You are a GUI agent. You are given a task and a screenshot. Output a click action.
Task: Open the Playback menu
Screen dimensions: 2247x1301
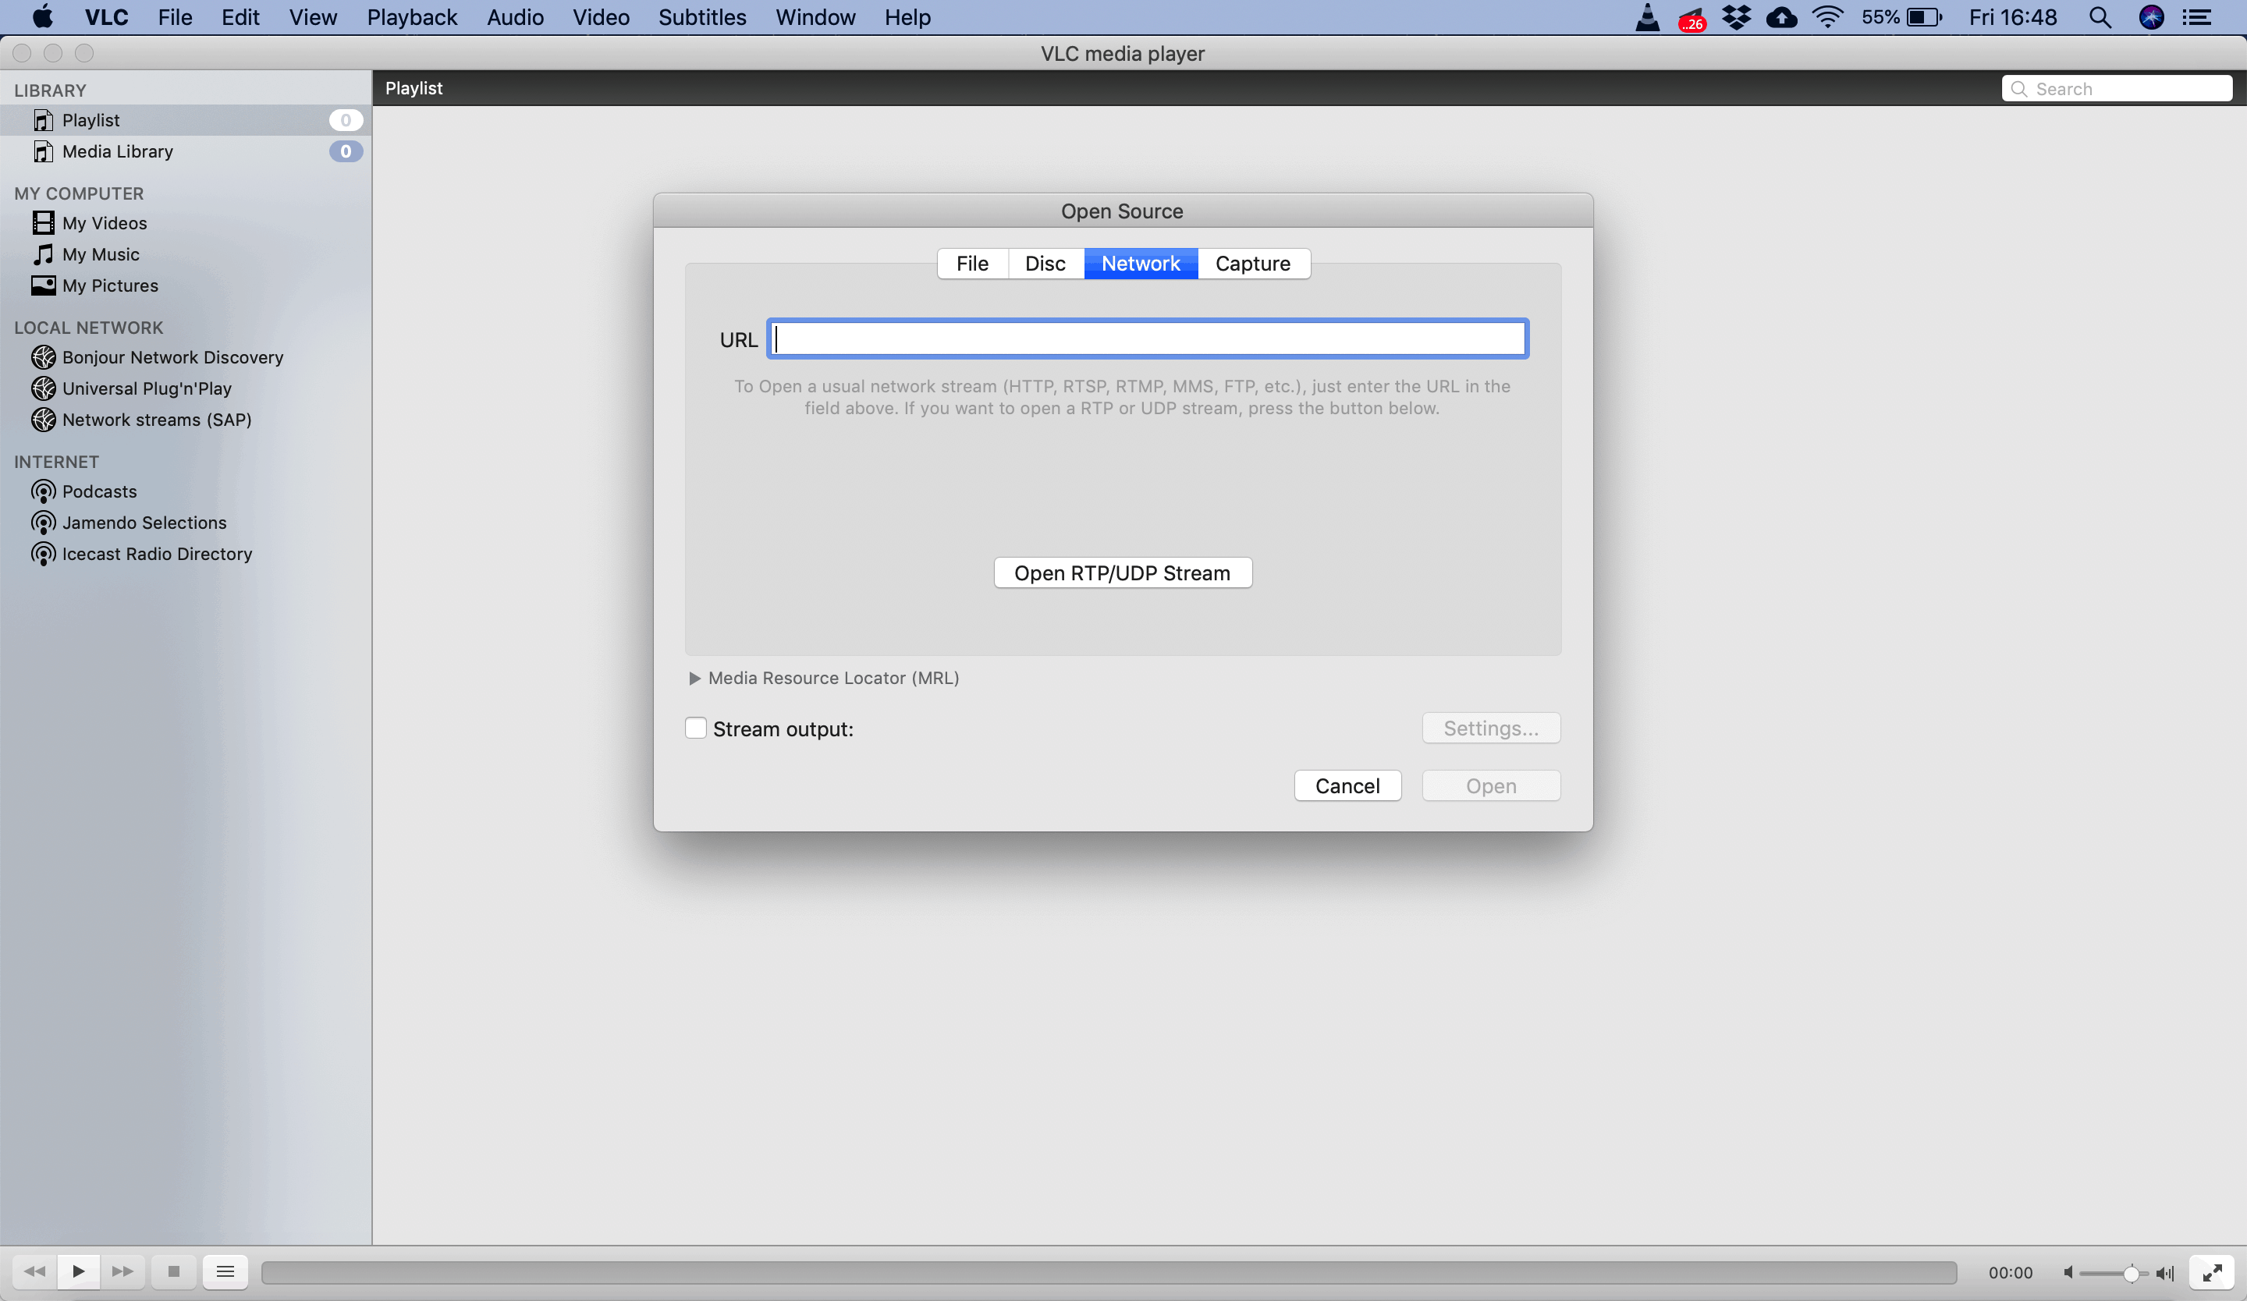[x=411, y=17]
